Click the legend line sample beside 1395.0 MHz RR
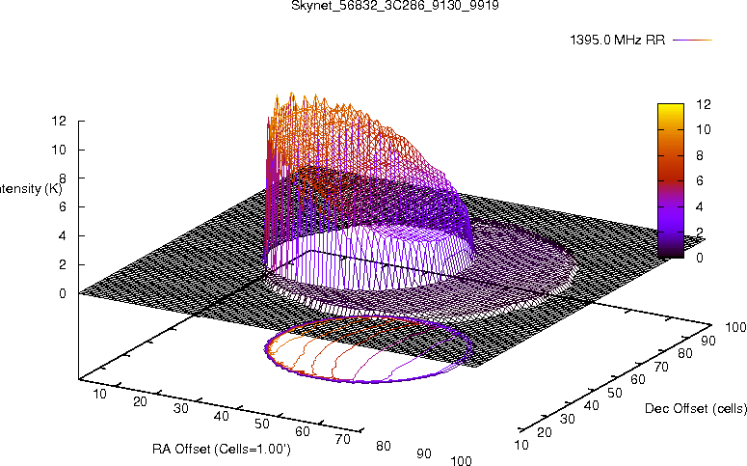The image size is (747, 466). [692, 41]
